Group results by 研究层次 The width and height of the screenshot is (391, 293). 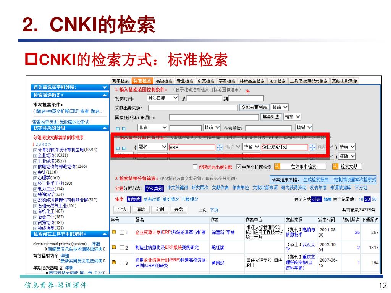click(200, 188)
